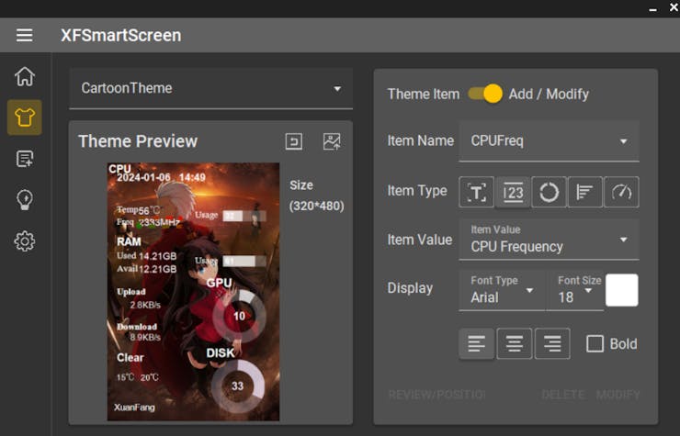Click the MODIFY button
This screenshot has height=436, width=680.
click(x=618, y=395)
